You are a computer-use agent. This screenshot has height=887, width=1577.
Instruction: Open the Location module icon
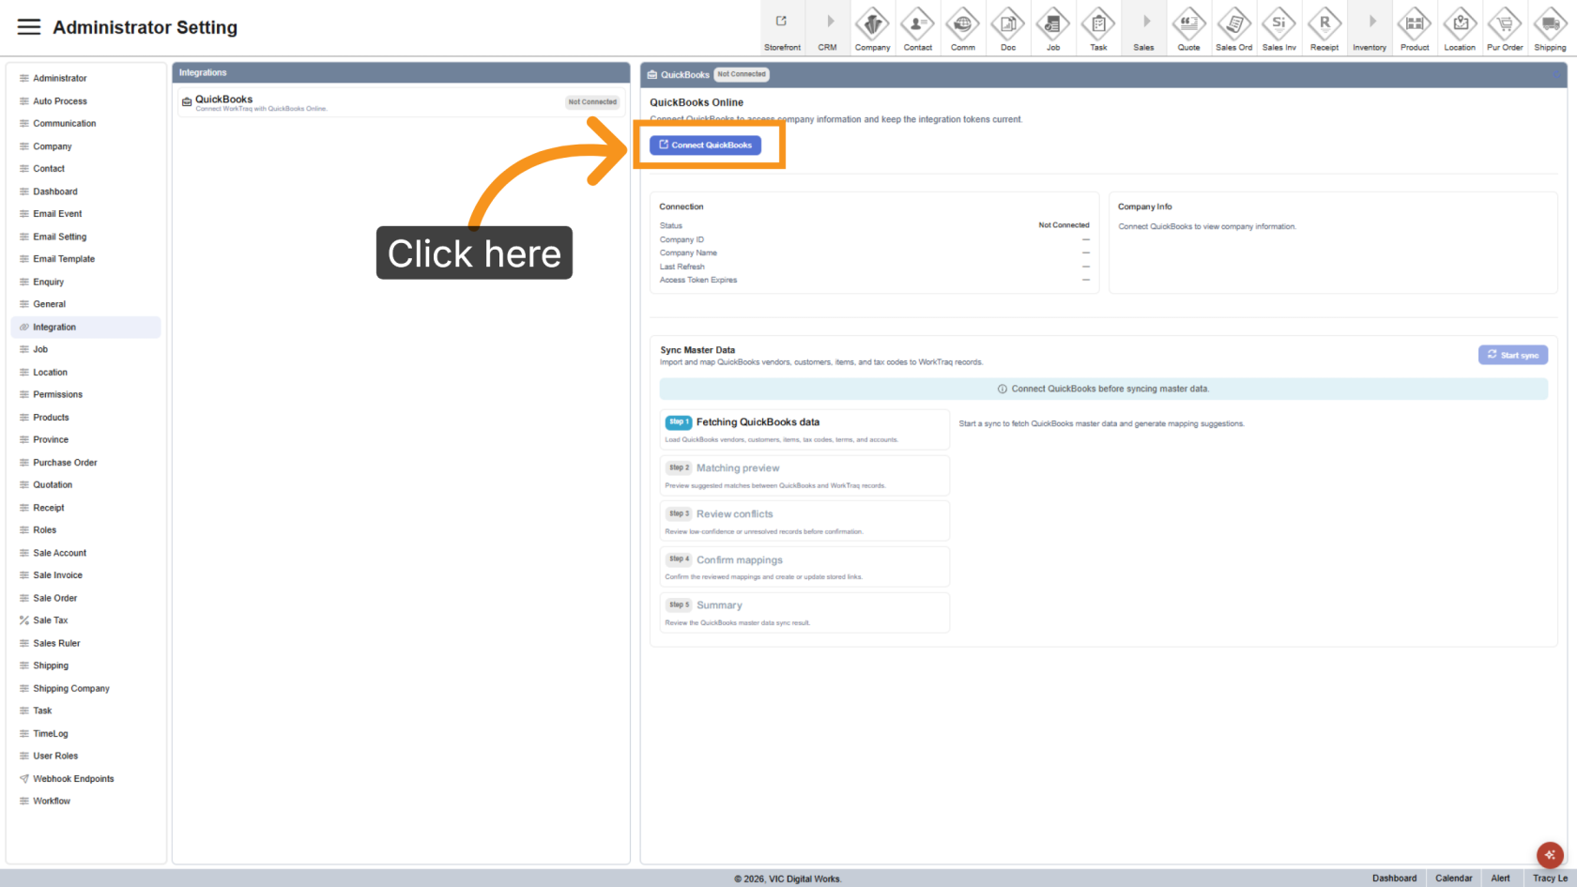[1460, 28]
